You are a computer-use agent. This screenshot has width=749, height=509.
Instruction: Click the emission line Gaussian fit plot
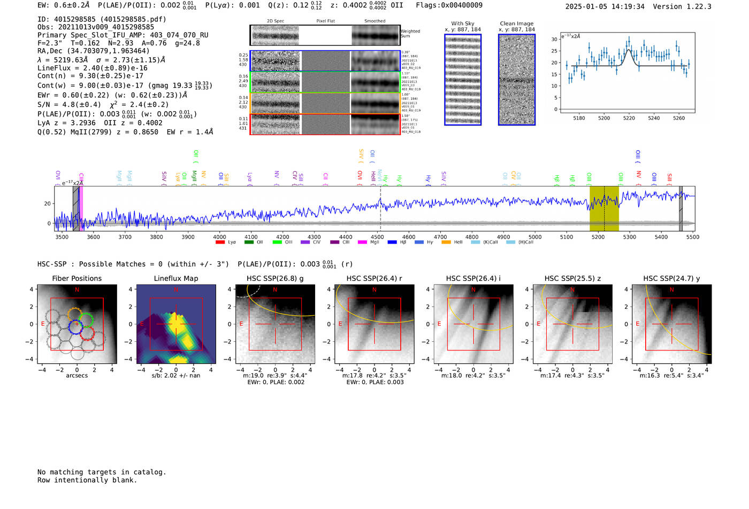[628, 73]
